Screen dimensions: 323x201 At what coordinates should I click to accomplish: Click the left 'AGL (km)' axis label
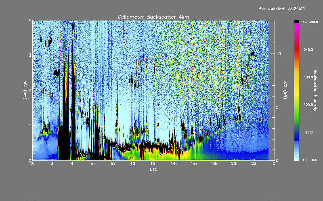tap(25, 90)
